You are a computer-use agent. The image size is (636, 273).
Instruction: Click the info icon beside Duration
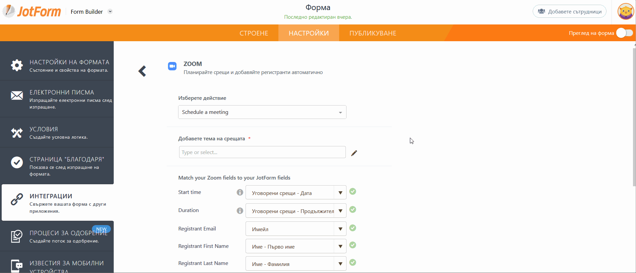[240, 211]
